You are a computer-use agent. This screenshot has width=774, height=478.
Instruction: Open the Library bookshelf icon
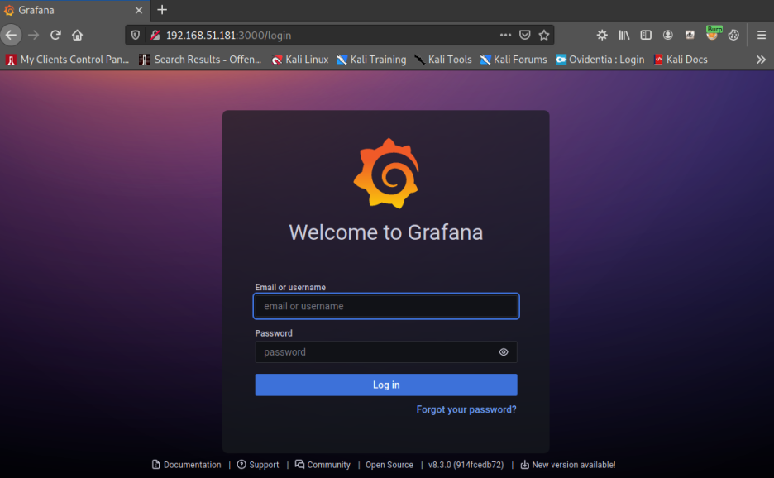pyautogui.click(x=624, y=35)
